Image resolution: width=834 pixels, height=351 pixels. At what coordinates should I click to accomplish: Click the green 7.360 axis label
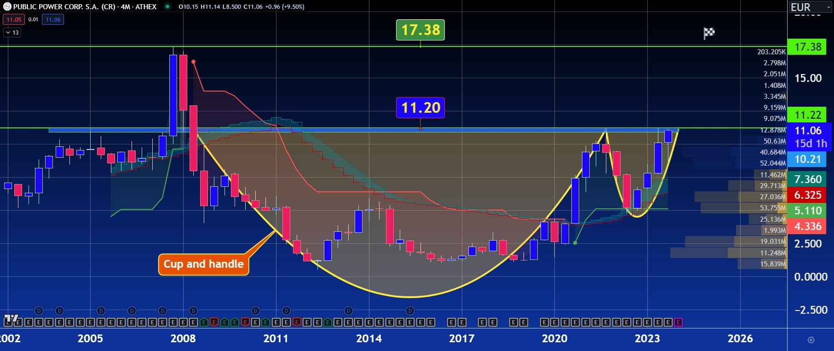pos(808,179)
